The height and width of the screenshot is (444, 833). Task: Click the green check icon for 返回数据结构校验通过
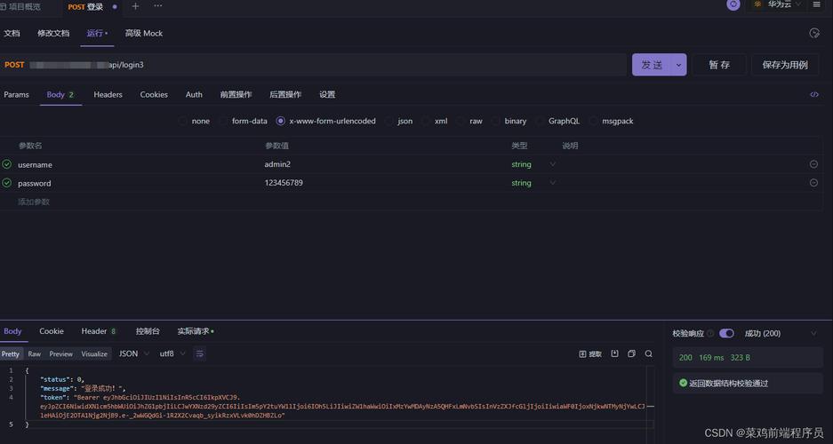pos(683,383)
